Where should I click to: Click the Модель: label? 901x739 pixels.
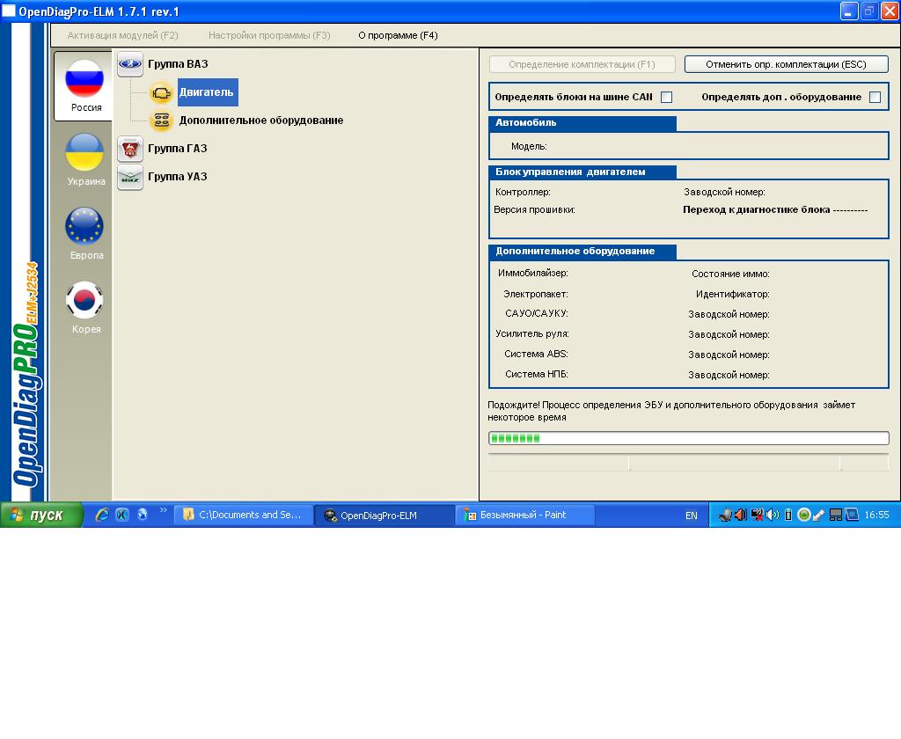click(x=529, y=147)
